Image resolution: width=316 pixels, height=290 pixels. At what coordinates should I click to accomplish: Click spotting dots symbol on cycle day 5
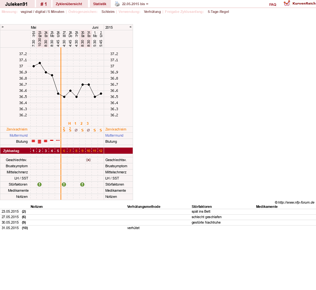click(x=58, y=140)
